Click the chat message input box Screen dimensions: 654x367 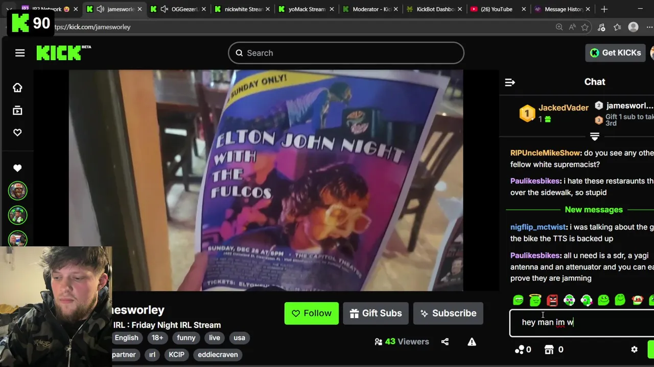pyautogui.click(x=581, y=323)
